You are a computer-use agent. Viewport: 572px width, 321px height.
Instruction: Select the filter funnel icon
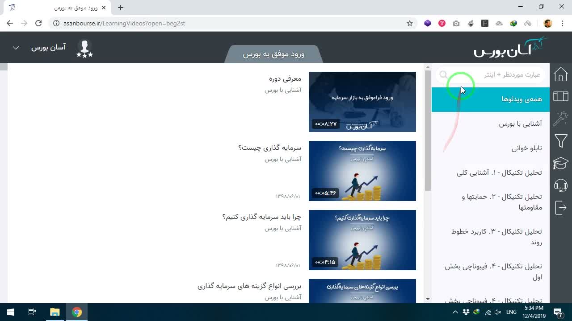tap(561, 141)
